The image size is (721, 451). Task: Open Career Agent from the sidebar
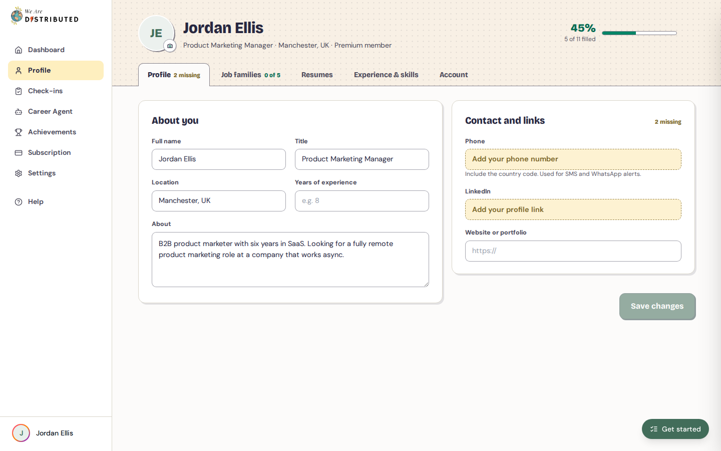tap(56, 112)
